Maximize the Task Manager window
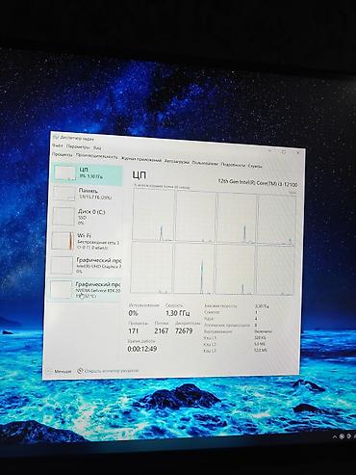 tap(284, 151)
